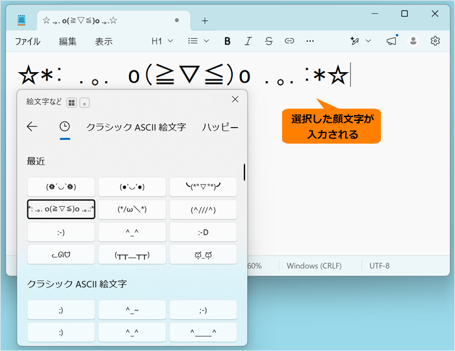Select the kaomoji document tab

click(114, 21)
